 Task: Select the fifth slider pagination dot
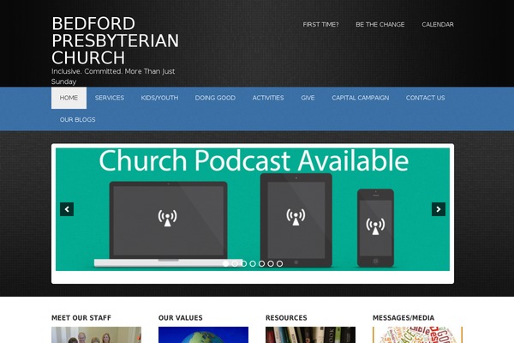pyautogui.click(x=261, y=263)
